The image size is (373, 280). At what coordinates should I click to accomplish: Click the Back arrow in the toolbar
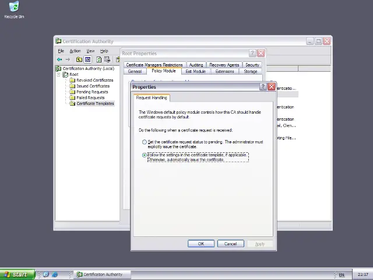point(59,60)
